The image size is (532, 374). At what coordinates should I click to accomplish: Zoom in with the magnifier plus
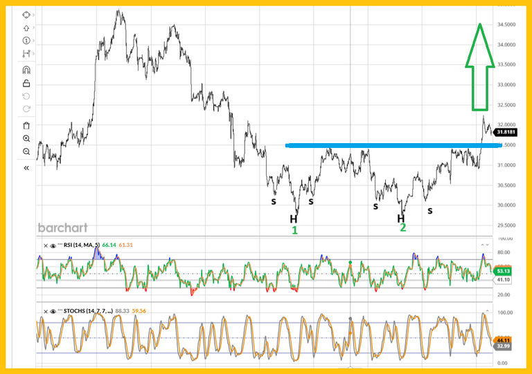pyautogui.click(x=26, y=138)
